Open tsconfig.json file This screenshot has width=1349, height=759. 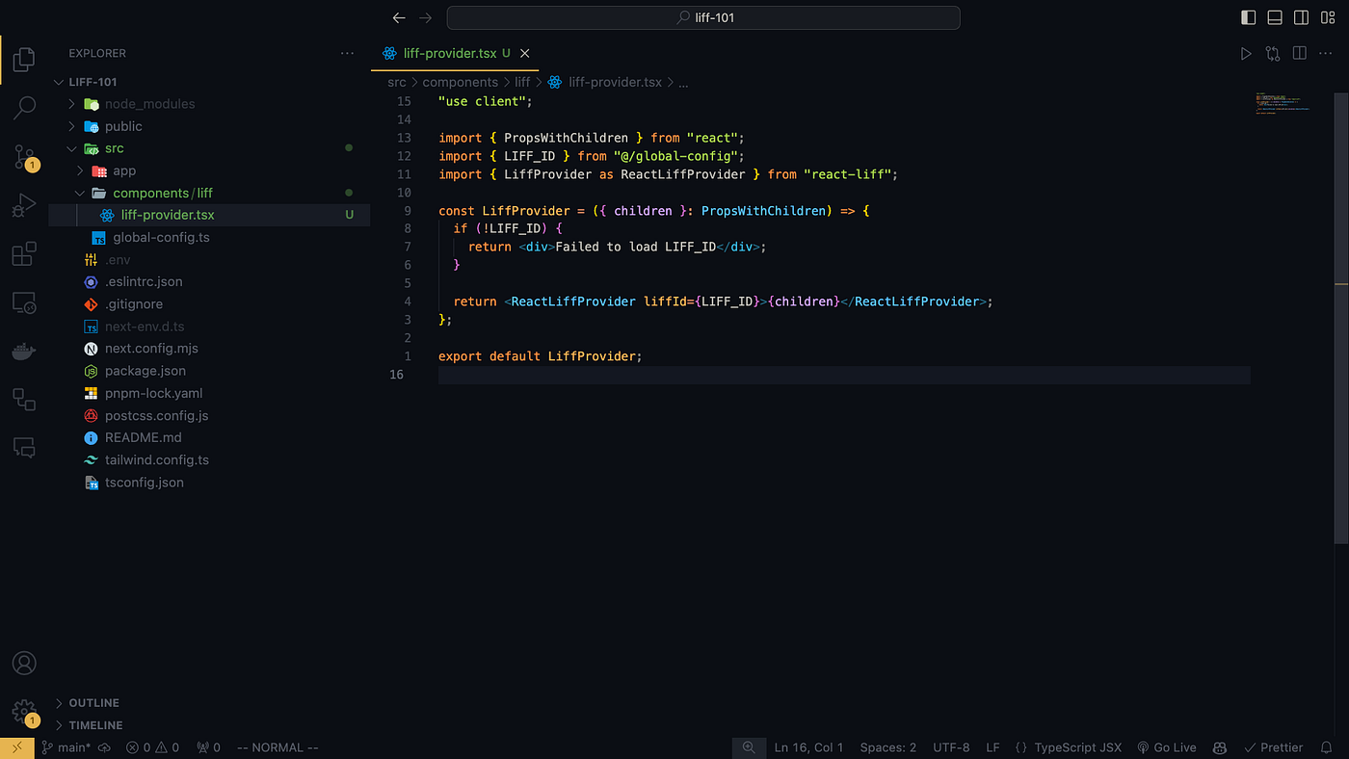(x=144, y=482)
